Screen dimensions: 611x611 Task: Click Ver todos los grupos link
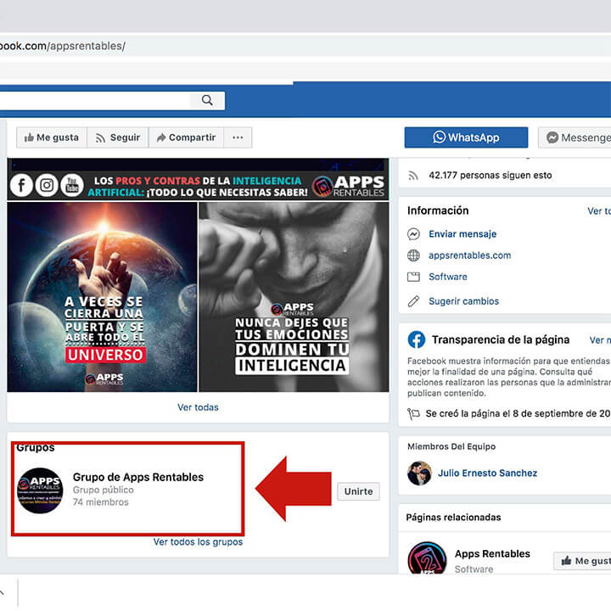point(198,542)
